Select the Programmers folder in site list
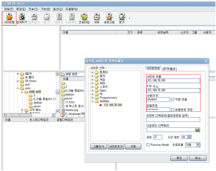The width and height of the screenshot is (216, 171). [x=108, y=98]
